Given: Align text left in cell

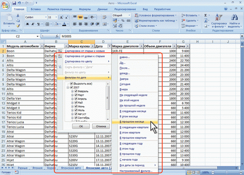Looking at the screenshot, I should tap(75, 24).
